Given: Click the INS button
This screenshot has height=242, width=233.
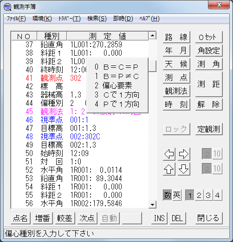Looking at the screenshot, I should point(159,218).
